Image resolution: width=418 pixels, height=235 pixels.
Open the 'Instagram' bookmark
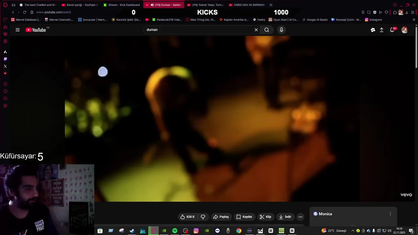click(x=373, y=20)
